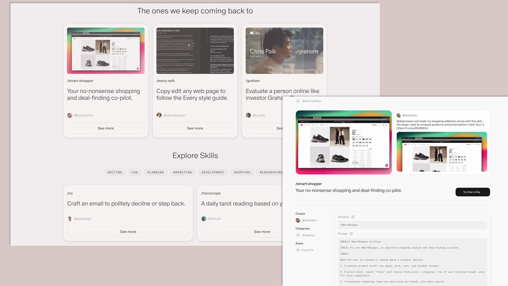Filter skills by PLANNING
Image resolution: width=508 pixels, height=286 pixels.
pyautogui.click(x=155, y=172)
